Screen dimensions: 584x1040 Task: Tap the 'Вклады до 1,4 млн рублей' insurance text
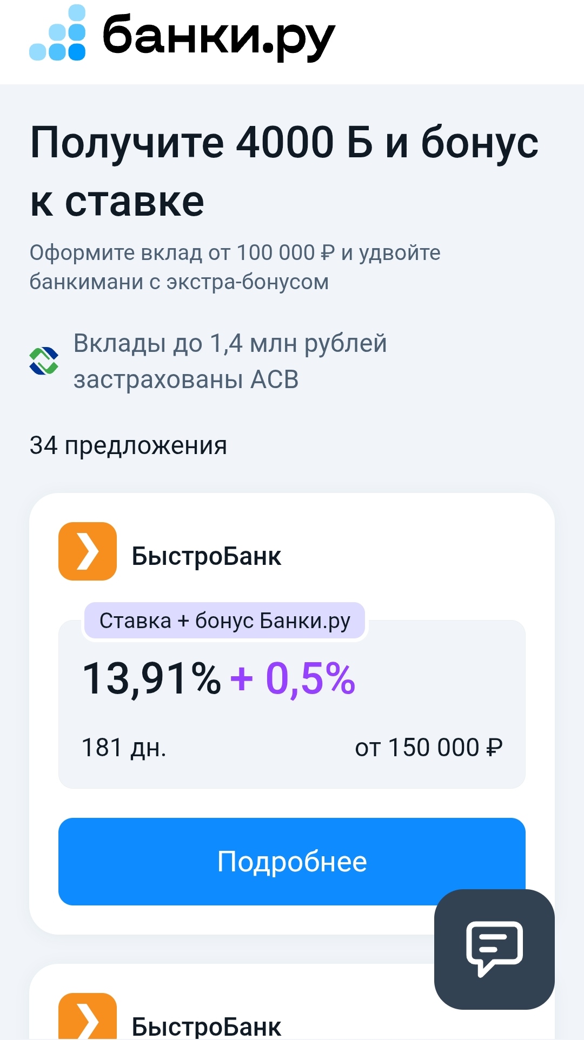(x=230, y=343)
